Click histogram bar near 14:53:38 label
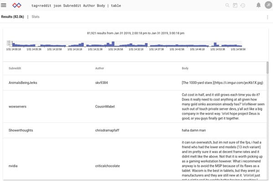This screenshot has width=273, height=181. (x=215, y=44)
